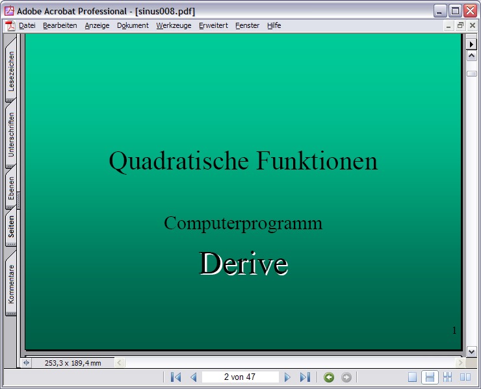Click the 'Quadratische Funktionen' heading

tap(243, 161)
